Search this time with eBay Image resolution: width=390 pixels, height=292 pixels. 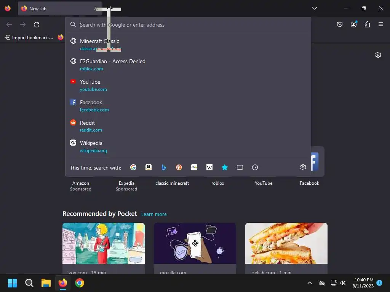[194, 167]
